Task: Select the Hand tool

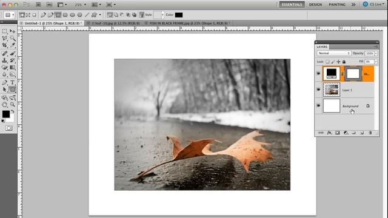Action: point(5,105)
